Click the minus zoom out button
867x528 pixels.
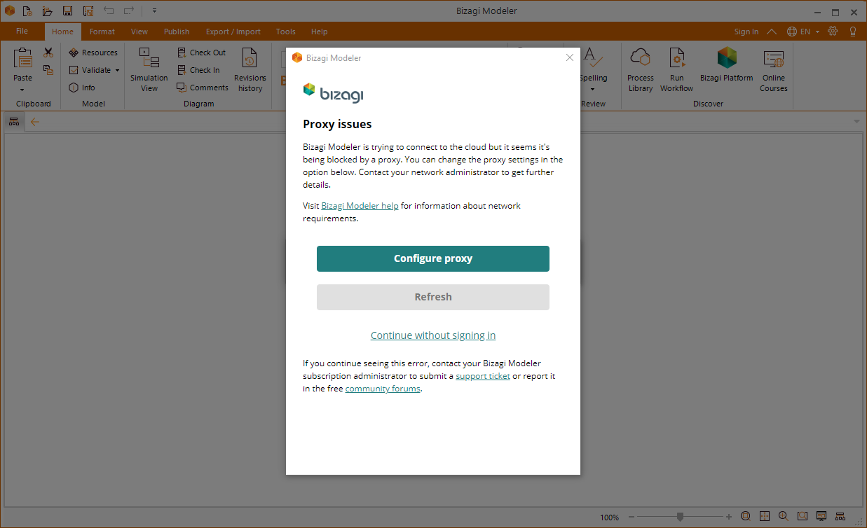(632, 517)
